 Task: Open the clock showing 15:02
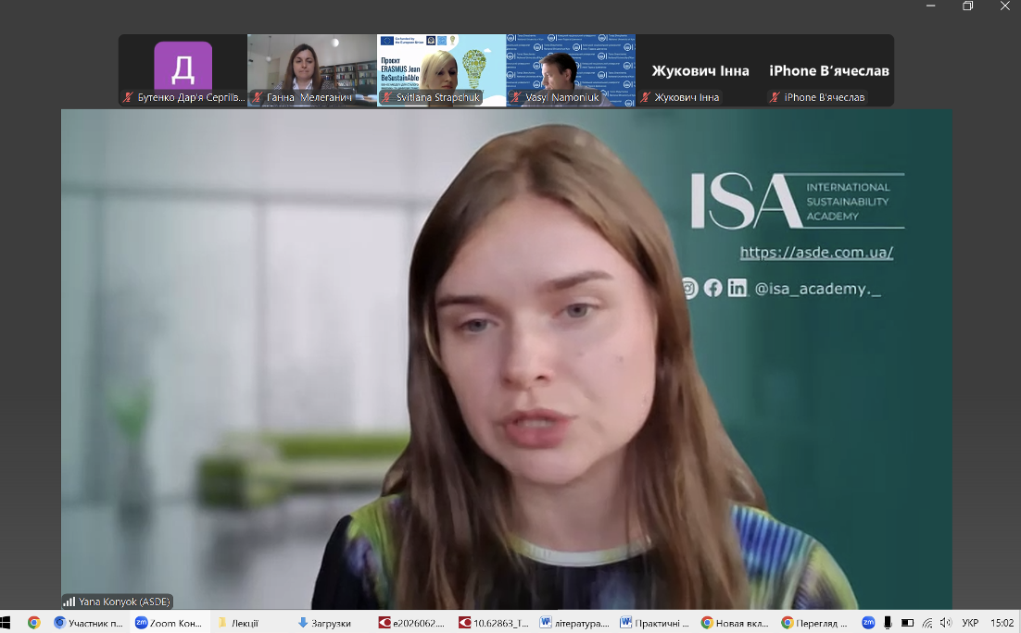click(x=1002, y=623)
